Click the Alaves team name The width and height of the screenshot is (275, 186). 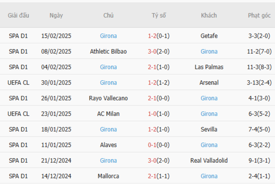pos(108,145)
